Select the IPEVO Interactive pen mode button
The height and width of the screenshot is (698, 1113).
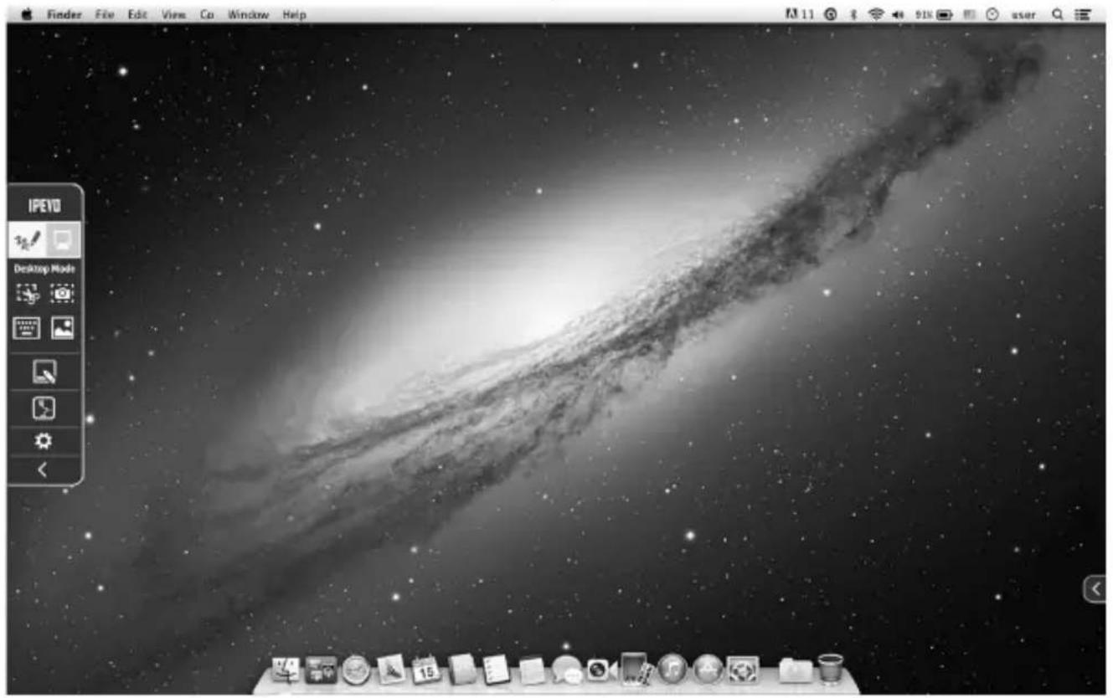[28, 240]
